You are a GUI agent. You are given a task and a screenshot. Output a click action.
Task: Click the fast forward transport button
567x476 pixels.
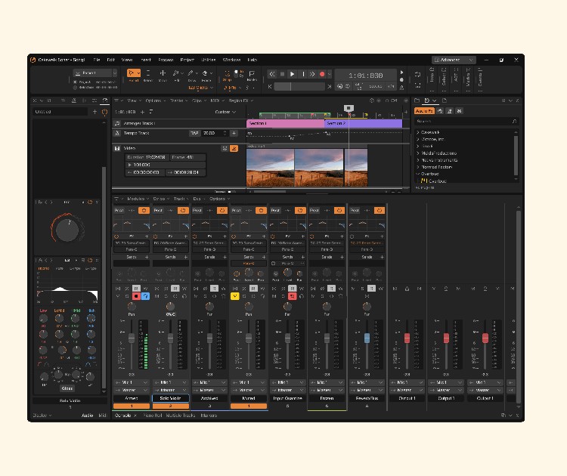coord(312,74)
